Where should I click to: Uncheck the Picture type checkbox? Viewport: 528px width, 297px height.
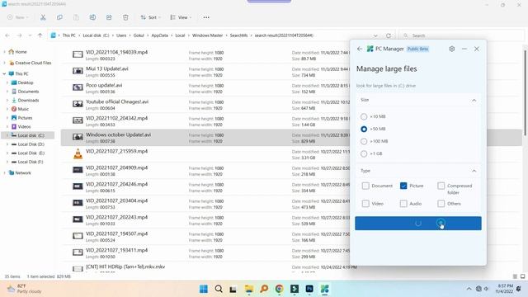(403, 186)
